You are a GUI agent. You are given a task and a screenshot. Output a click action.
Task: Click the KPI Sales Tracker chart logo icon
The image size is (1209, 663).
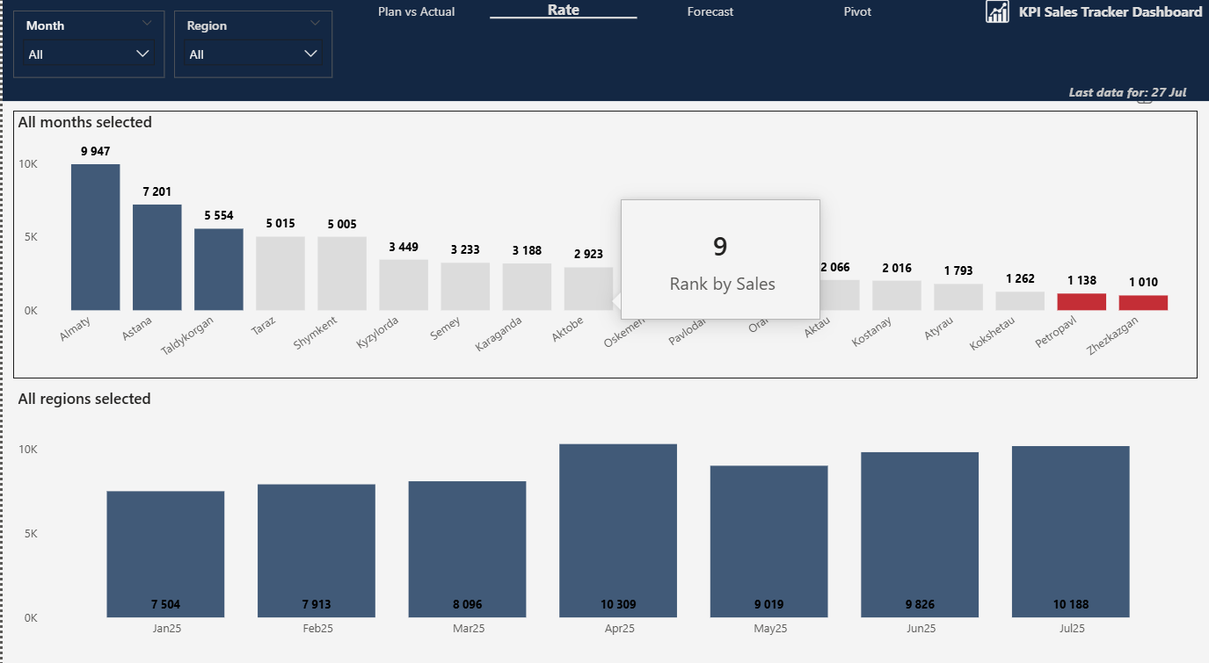tap(997, 12)
